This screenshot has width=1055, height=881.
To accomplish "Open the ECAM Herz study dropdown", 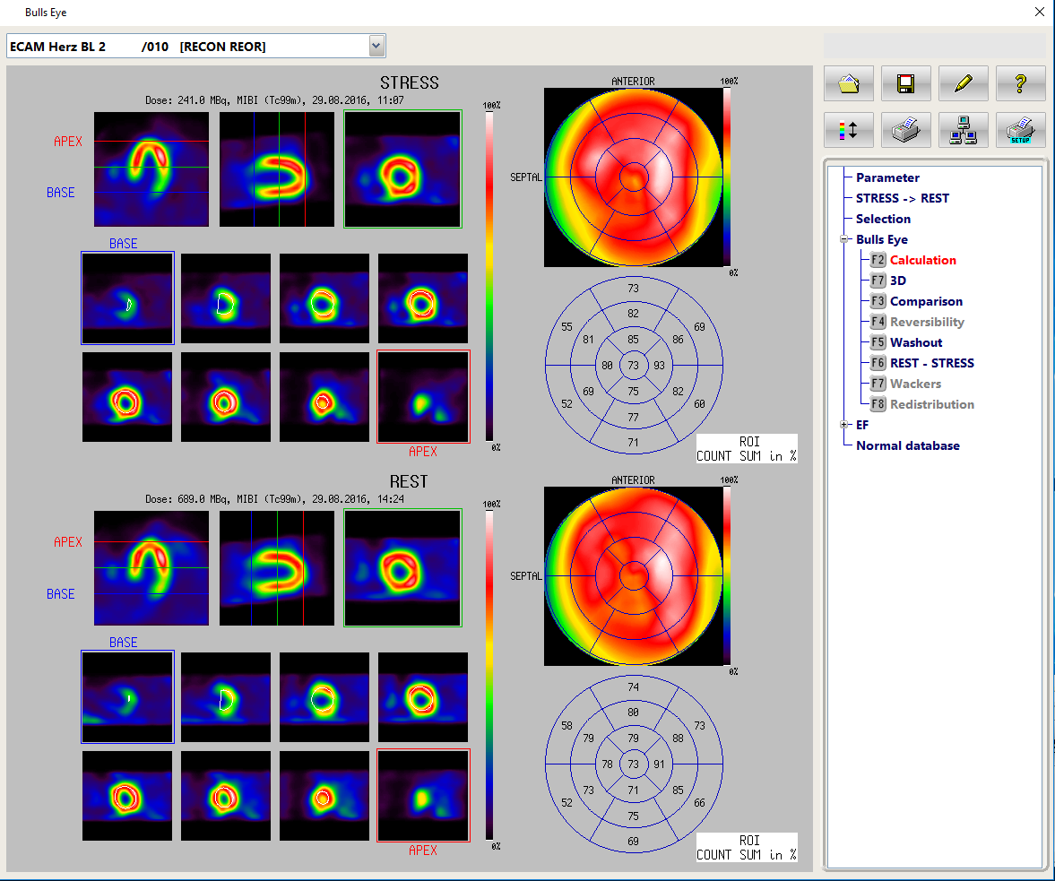I will coord(376,46).
